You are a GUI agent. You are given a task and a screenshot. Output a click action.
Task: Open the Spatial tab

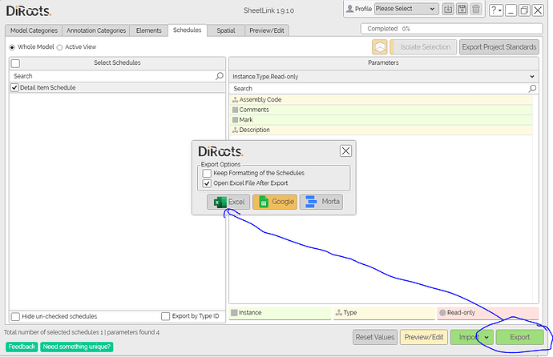[x=226, y=30]
